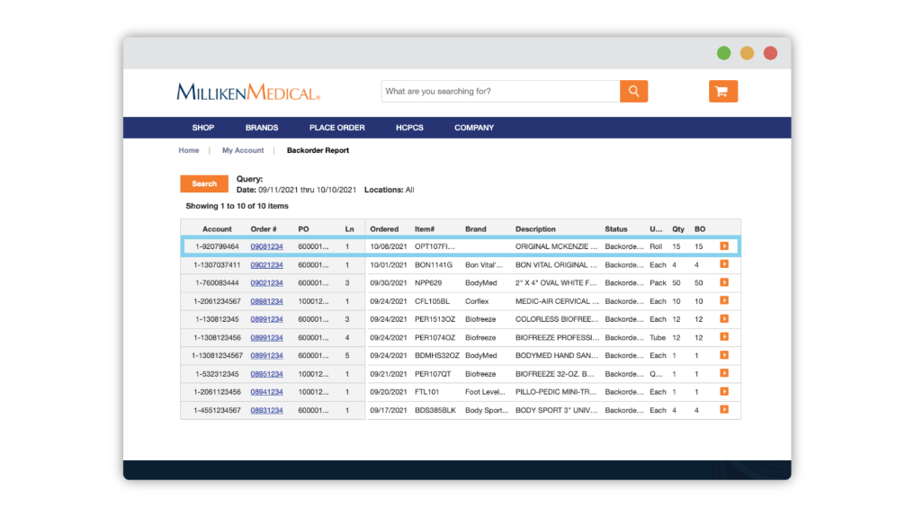Screen dimensions: 914x517
Task: Select description 'COLORLESS BIOFREE...'
Action: tap(557, 319)
